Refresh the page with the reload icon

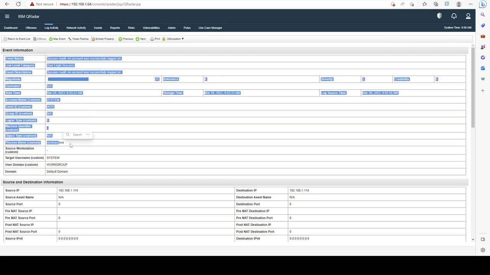pos(18,4)
